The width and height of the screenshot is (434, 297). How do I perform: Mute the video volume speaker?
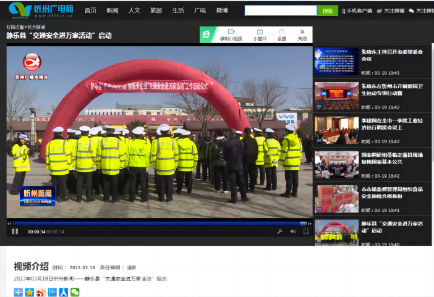click(x=292, y=232)
